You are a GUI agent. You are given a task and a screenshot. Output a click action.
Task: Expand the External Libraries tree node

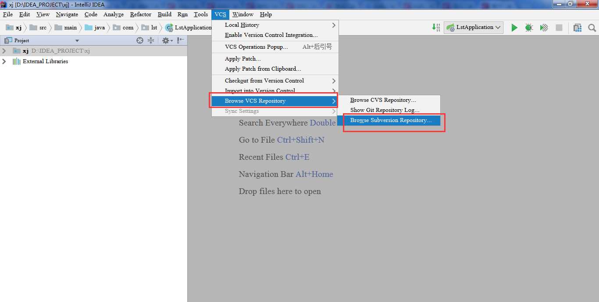4,61
